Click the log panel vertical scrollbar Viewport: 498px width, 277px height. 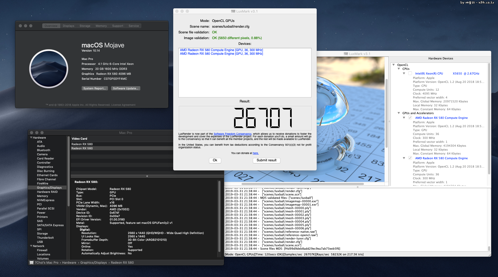[x=489, y=248]
